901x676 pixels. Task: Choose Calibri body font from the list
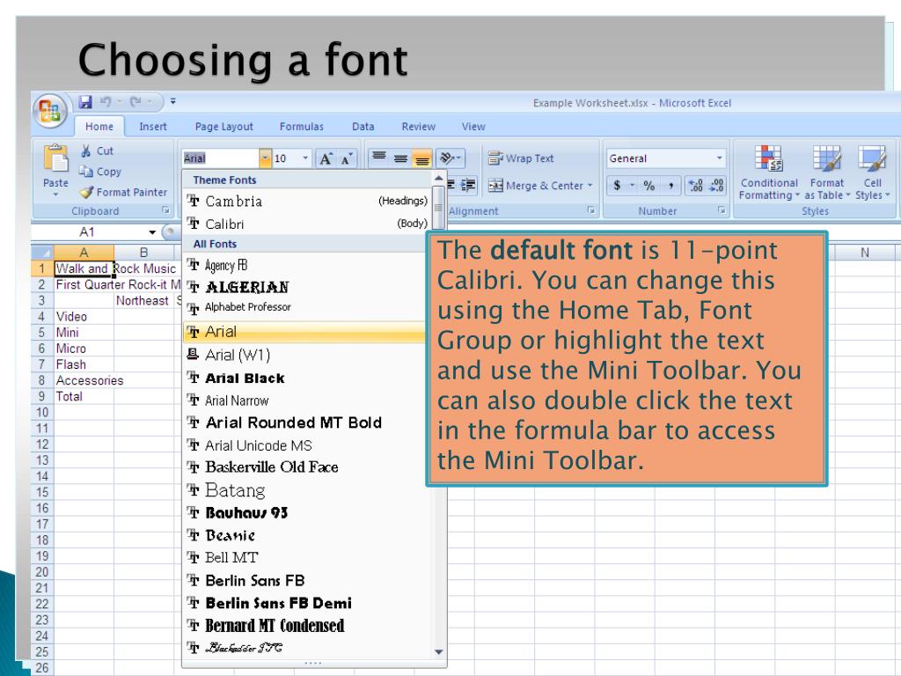pyautogui.click(x=307, y=224)
